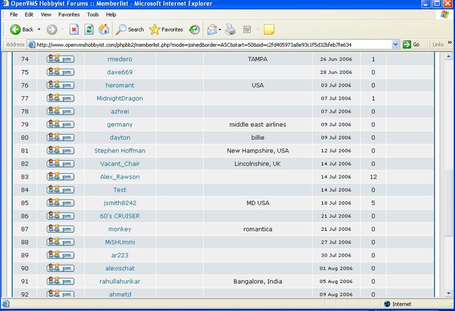Select location text 'TAMPA'
Image resolution: width=455 pixels, height=311 pixels.
click(x=258, y=59)
